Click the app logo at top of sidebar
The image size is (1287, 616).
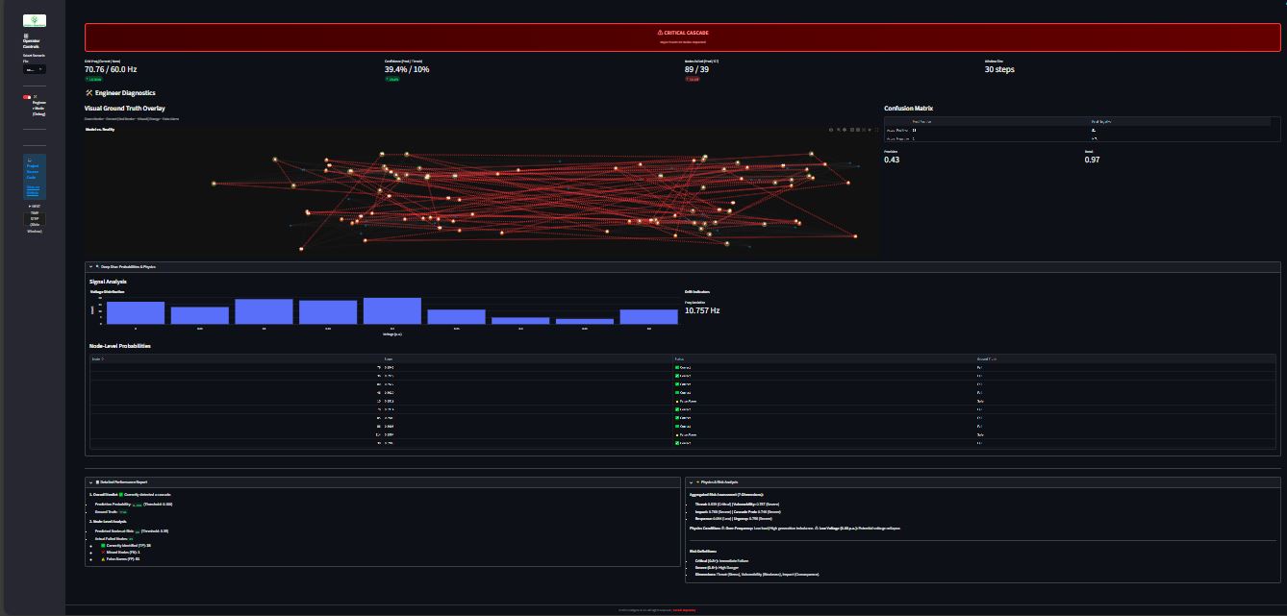tap(37, 18)
